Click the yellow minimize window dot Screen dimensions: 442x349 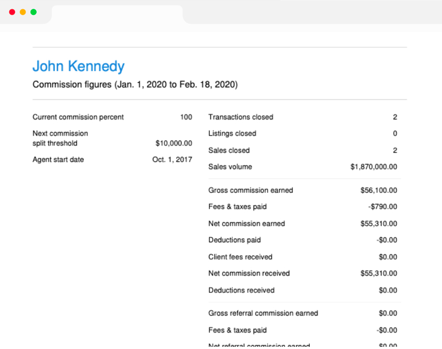pyautogui.click(x=23, y=12)
